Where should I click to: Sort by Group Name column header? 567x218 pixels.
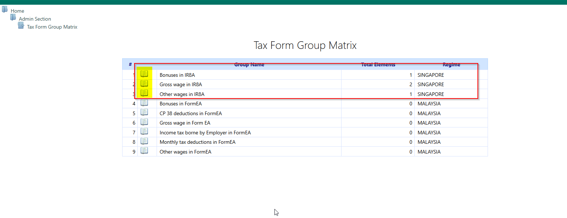pyautogui.click(x=249, y=65)
